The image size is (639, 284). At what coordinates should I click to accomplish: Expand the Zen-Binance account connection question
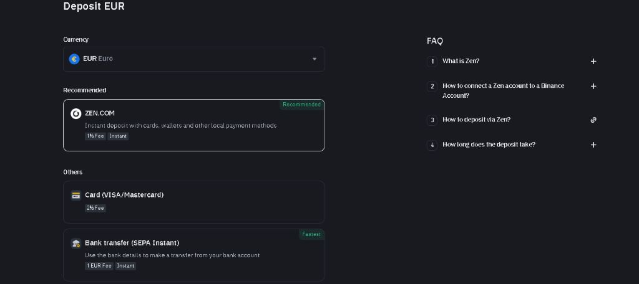(x=593, y=86)
